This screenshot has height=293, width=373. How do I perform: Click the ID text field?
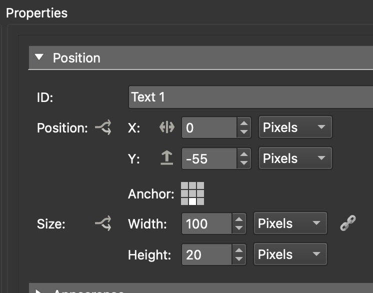tap(250, 97)
